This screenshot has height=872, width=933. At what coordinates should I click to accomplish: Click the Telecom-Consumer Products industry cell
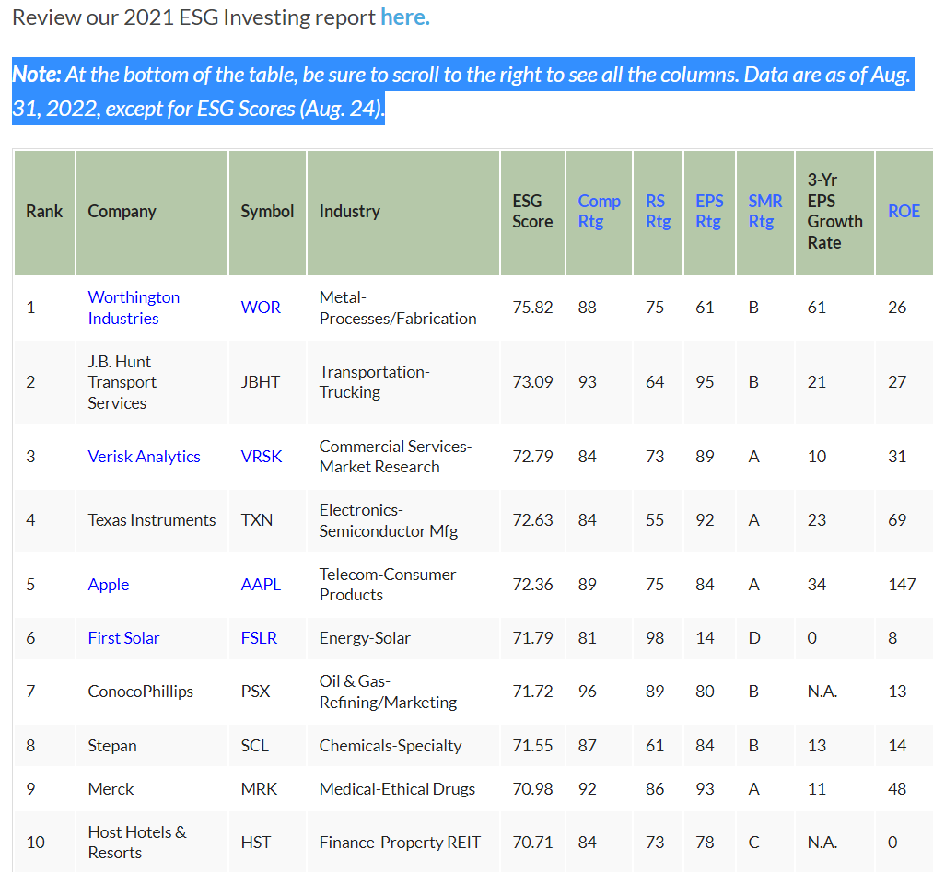pos(402,584)
